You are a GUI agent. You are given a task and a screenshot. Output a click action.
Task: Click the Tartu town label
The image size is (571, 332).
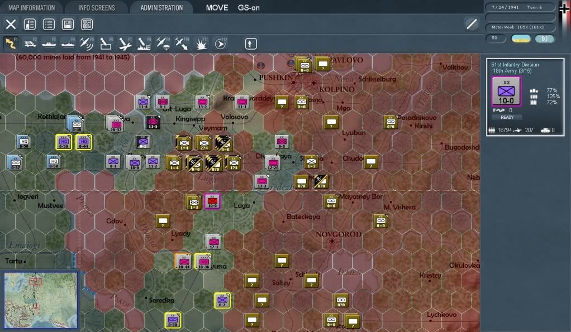(13, 261)
